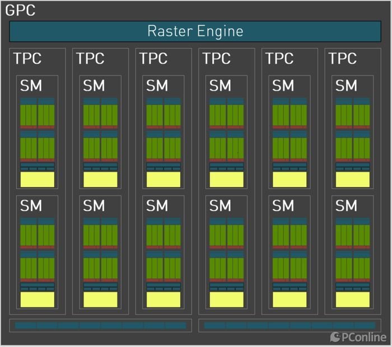Screen dimensions: 392x347
Task: Click yellow block in leftmost TPC's upper SM
Action: 38,179
